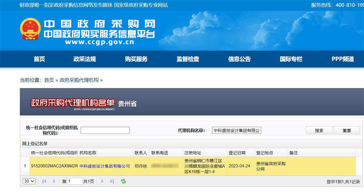
Task: Open the 政采法规 navigation menu
Action: pos(84,59)
